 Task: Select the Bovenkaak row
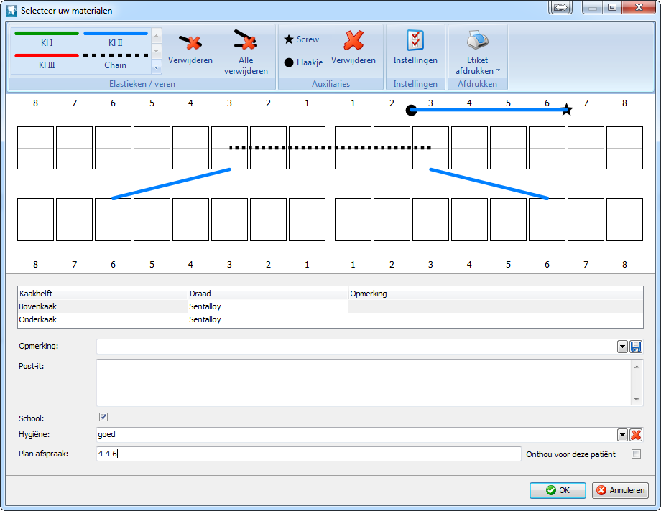click(x=330, y=306)
